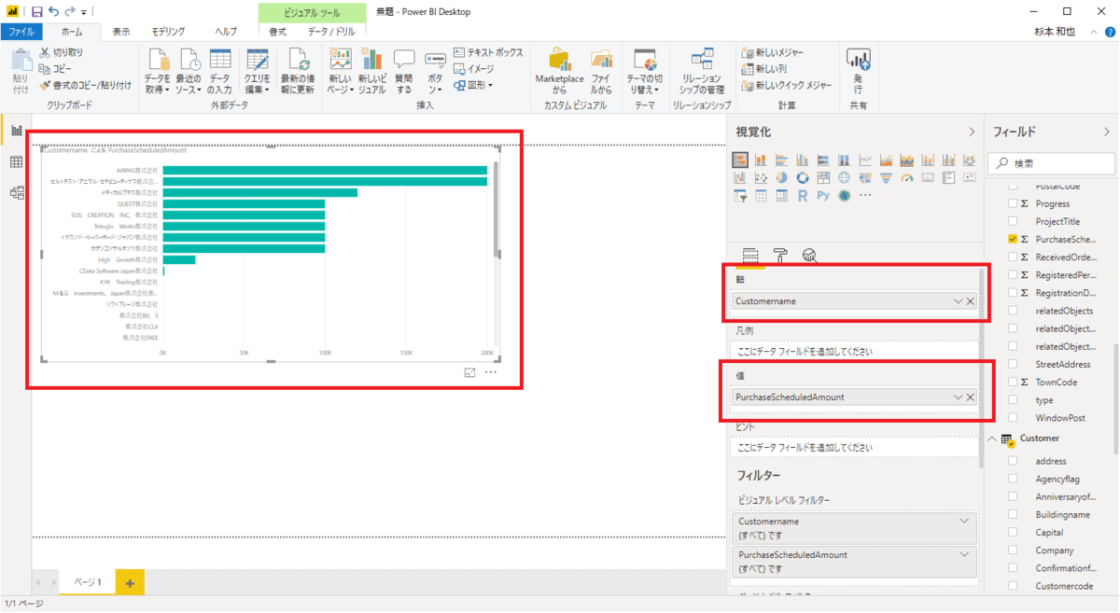Check the WindowPost field checkbox

point(1013,418)
